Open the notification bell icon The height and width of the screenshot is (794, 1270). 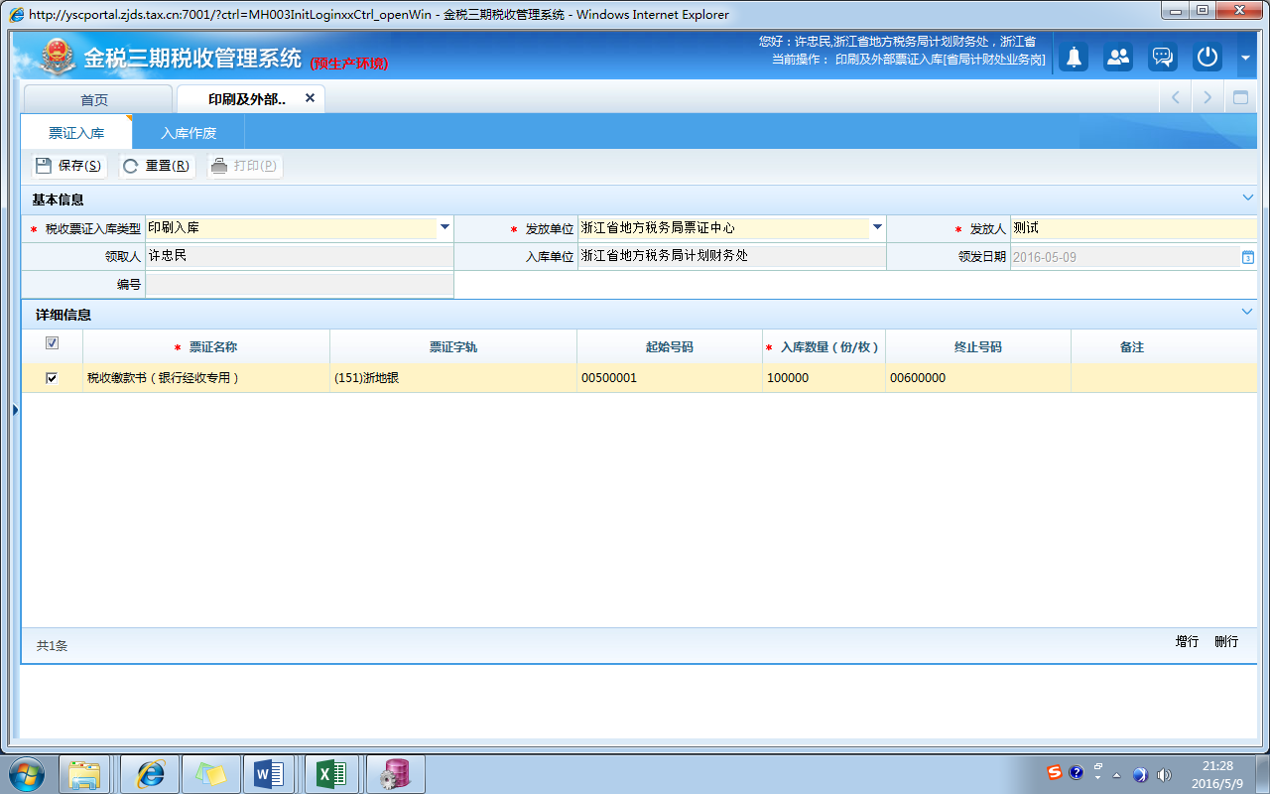click(x=1073, y=57)
